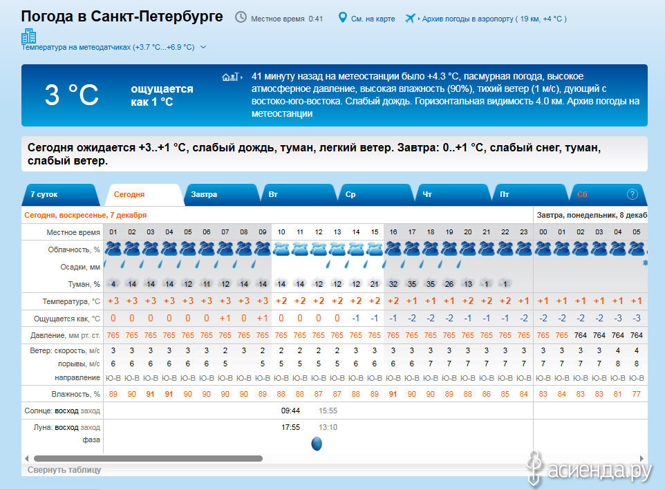Click the weather station house icon

coord(230,77)
